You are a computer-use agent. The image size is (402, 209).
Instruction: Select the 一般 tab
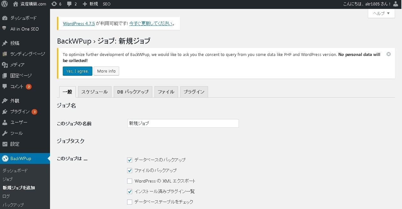click(67, 92)
